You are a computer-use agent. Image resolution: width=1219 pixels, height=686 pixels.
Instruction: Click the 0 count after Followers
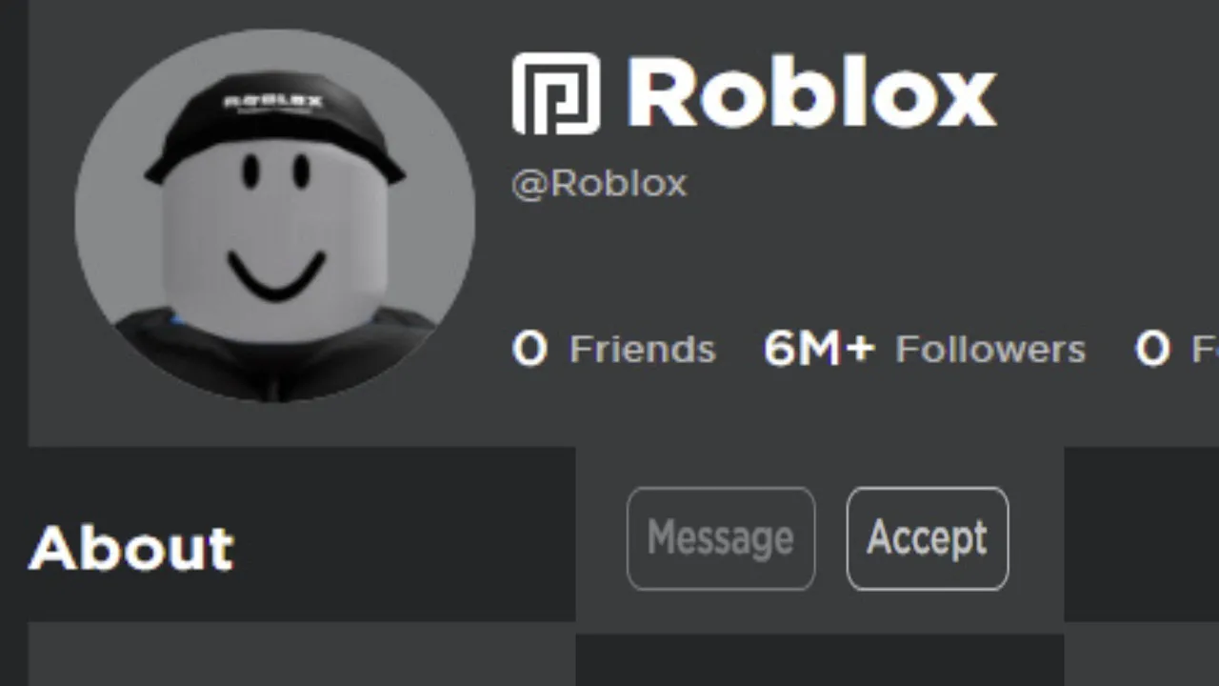(1151, 349)
